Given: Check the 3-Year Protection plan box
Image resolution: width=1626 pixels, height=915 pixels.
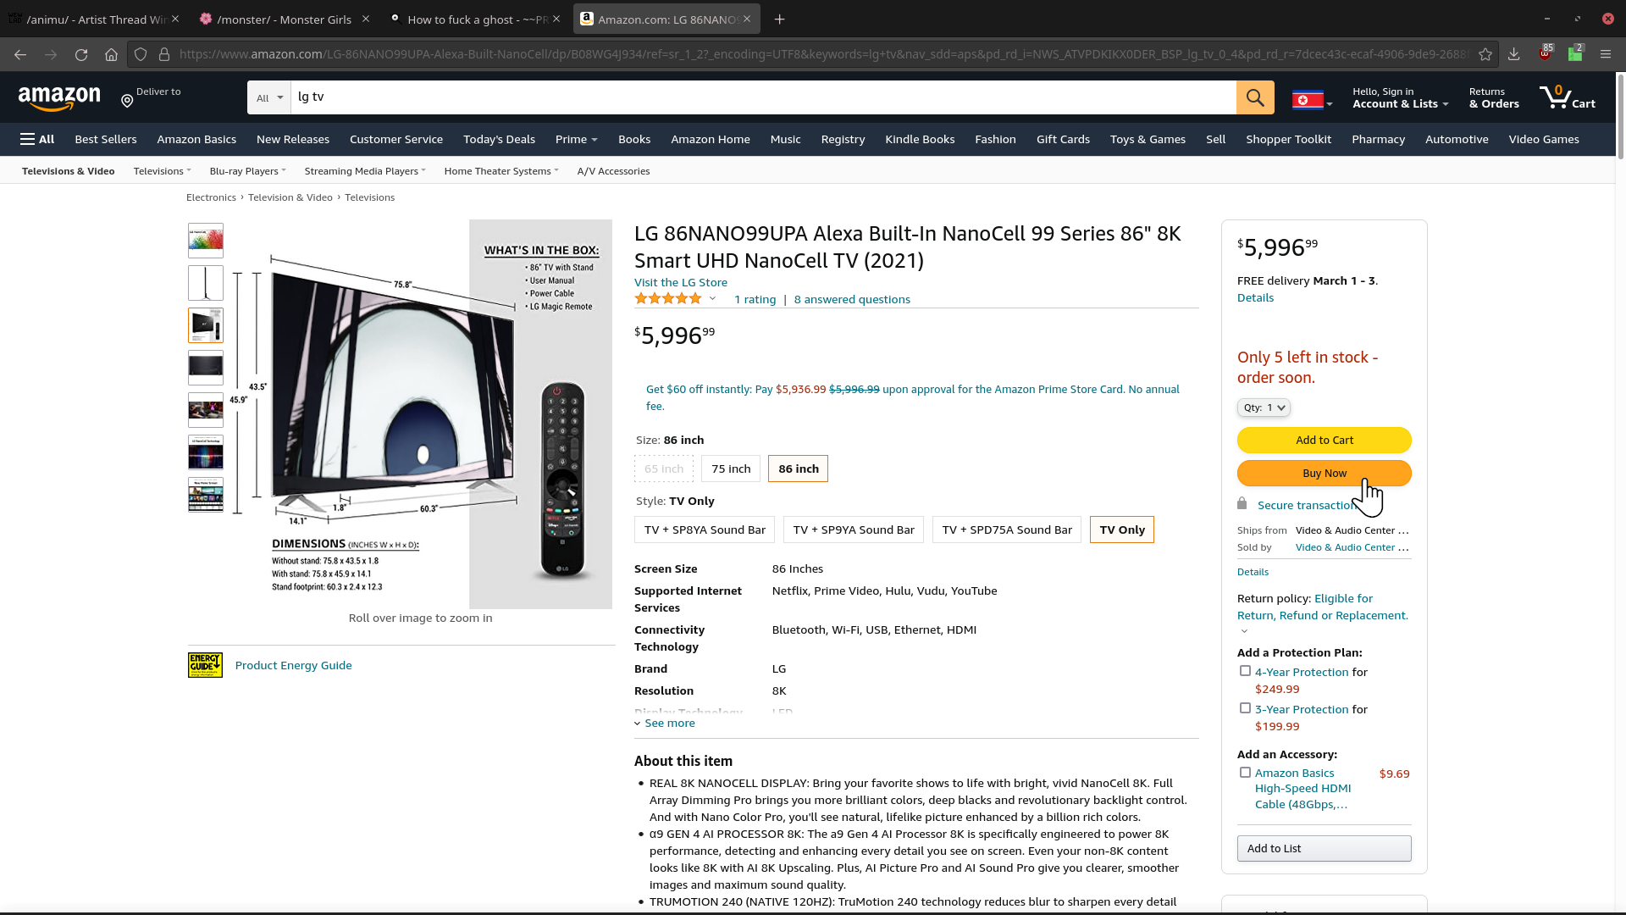Looking at the screenshot, I should click(x=1245, y=708).
